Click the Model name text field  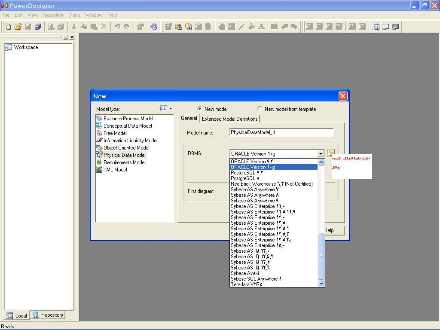coord(281,132)
